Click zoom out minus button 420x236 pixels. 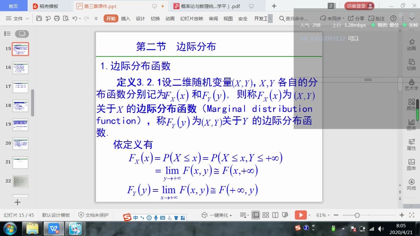coord(336,215)
